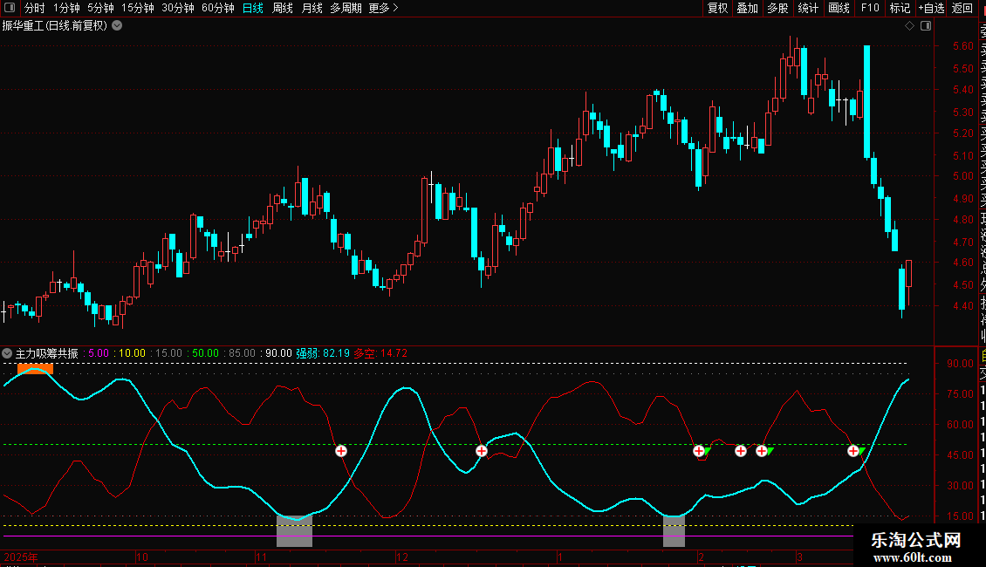Click the green triangle signal near February
Screen dimensions: 986x567
click(x=708, y=450)
